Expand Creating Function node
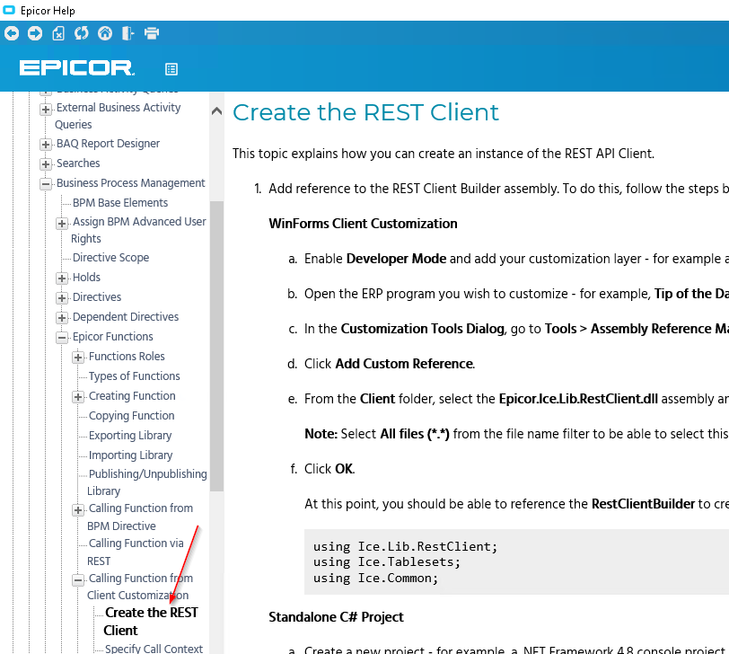The image size is (729, 654). click(x=78, y=397)
